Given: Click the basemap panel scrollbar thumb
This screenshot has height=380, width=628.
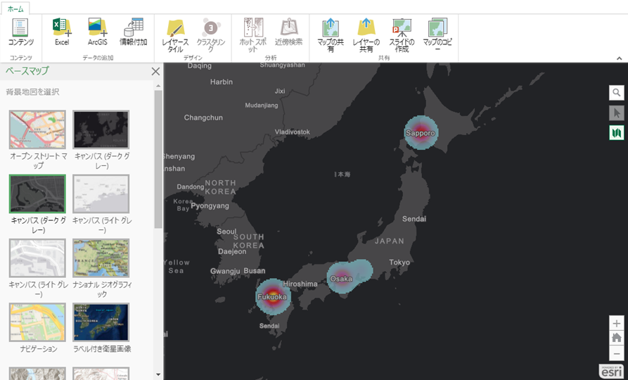Looking at the screenshot, I should pyautogui.click(x=158, y=159).
